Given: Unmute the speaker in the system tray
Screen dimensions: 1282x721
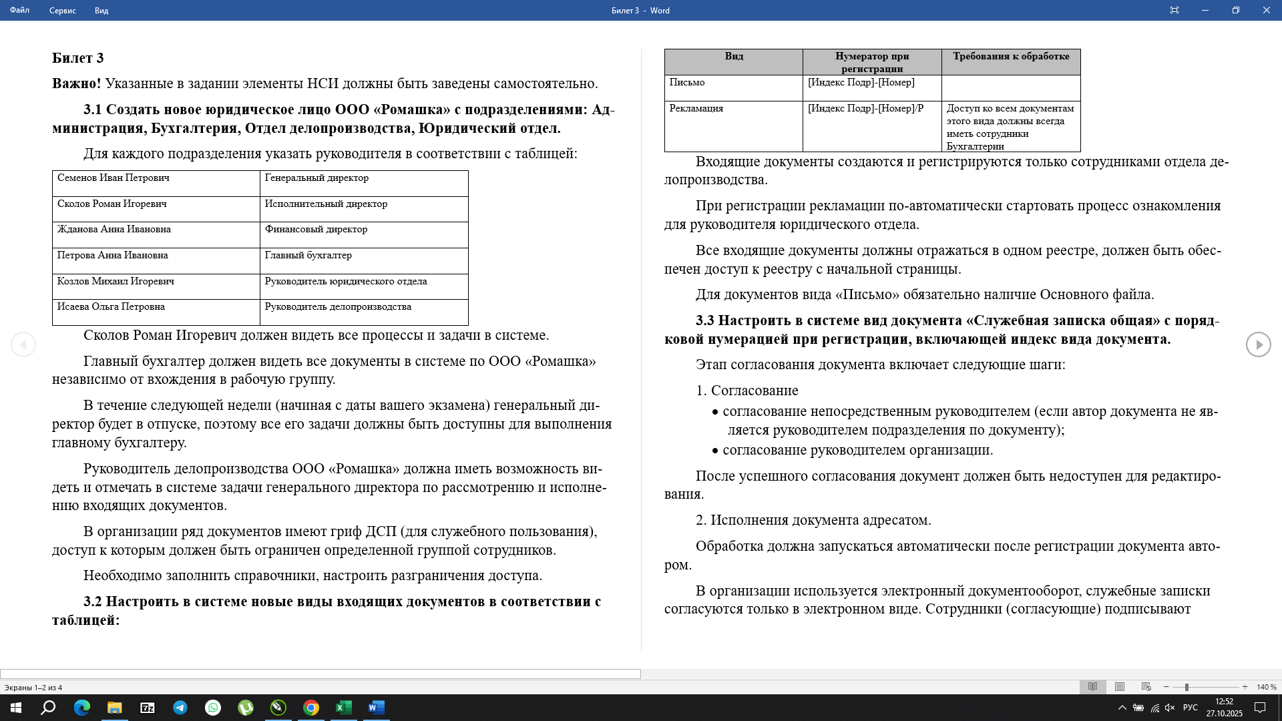Looking at the screenshot, I should click(x=1168, y=708).
